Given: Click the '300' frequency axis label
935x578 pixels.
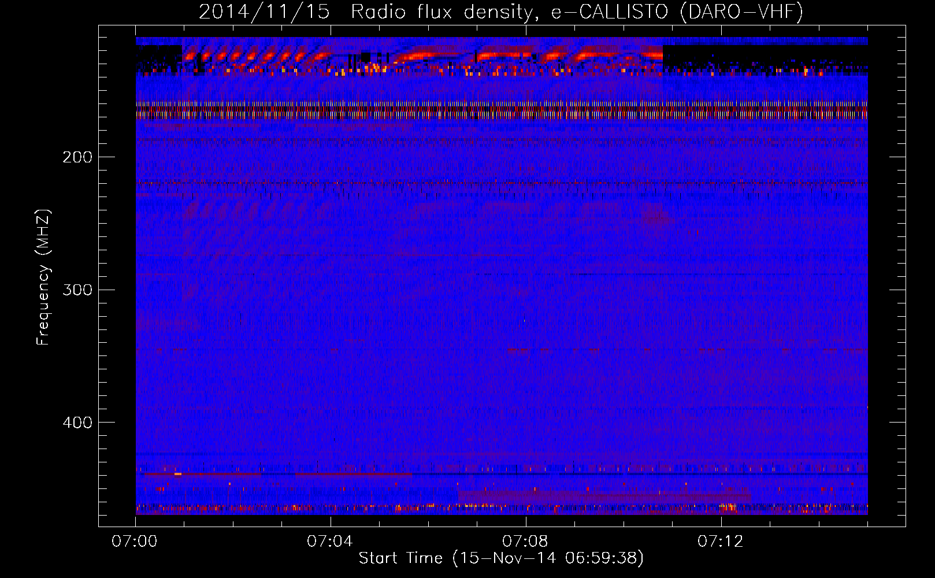Looking at the screenshot, I should tap(77, 290).
